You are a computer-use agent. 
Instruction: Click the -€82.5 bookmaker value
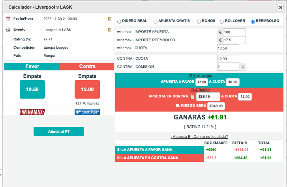click(211, 158)
